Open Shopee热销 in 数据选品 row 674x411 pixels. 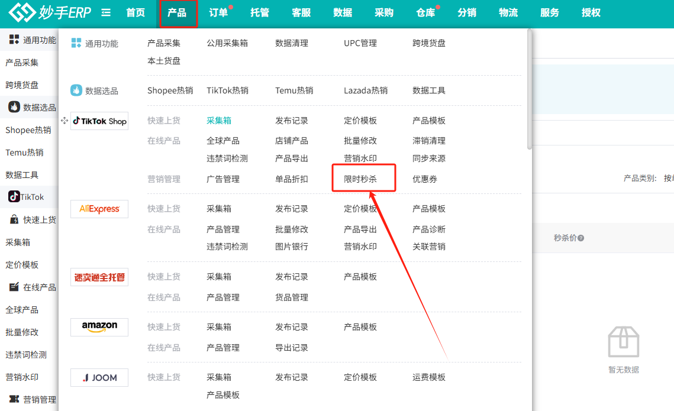tap(170, 90)
